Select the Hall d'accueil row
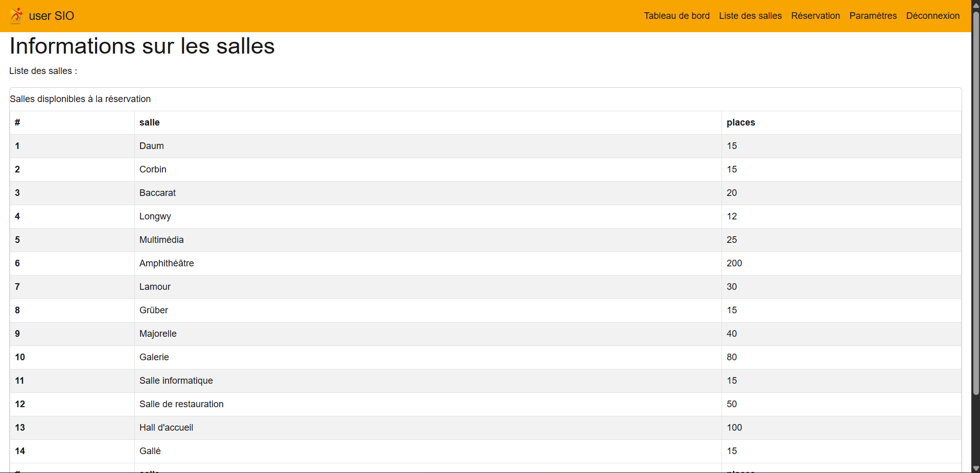 [x=166, y=428]
